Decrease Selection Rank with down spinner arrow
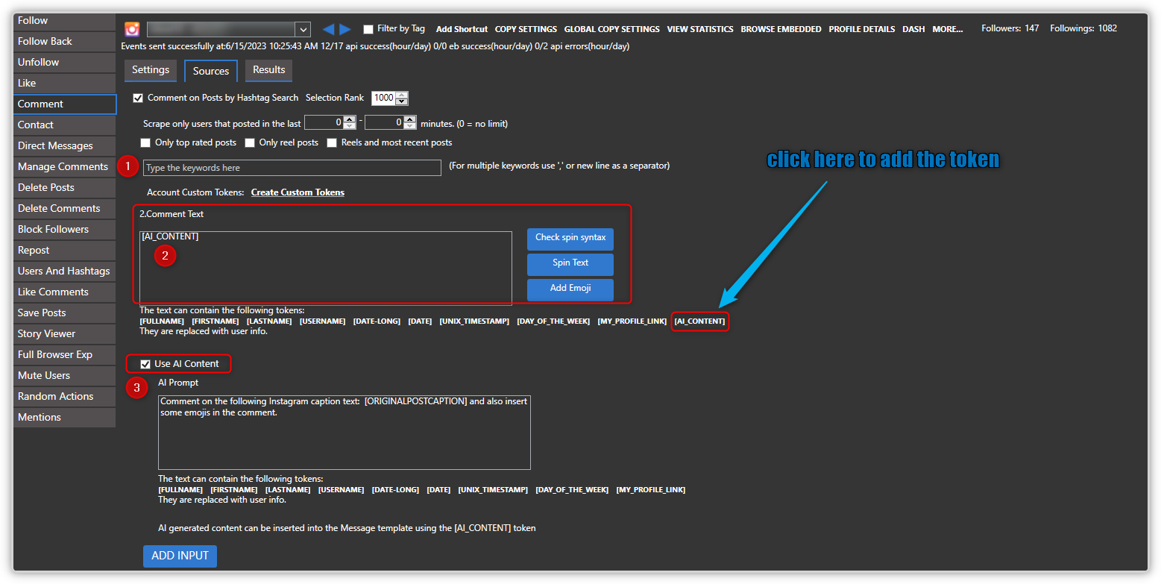 [402, 101]
